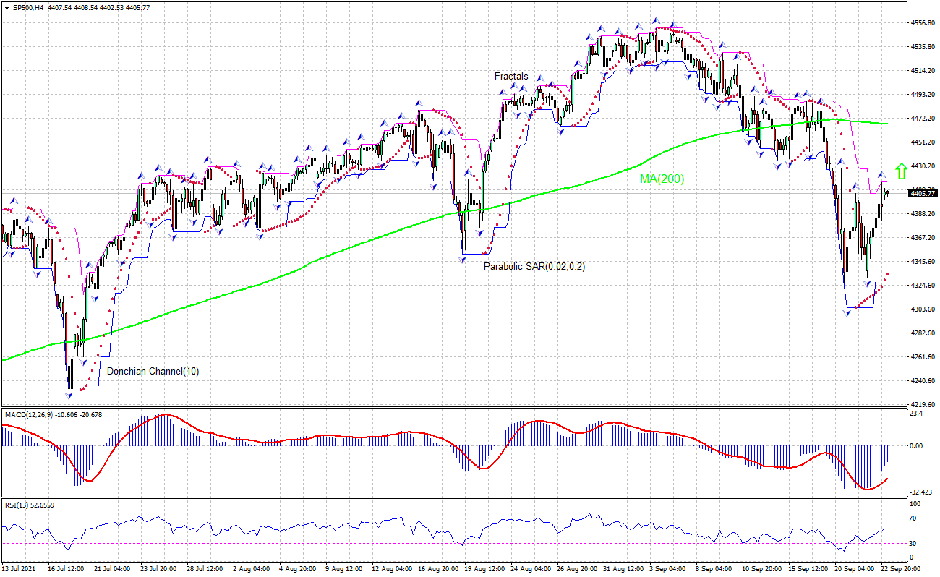Toggle visibility of the Fractals label
The height and width of the screenshot is (577, 940).
(510, 76)
